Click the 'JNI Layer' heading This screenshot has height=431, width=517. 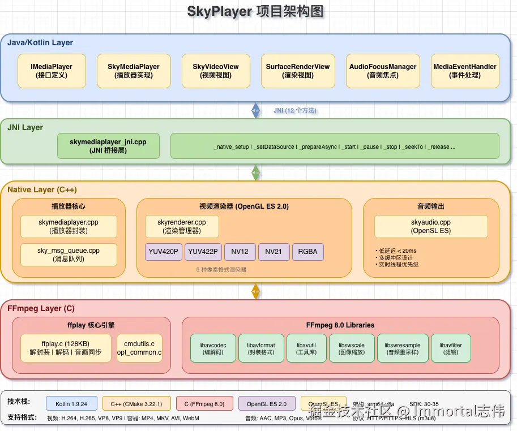pos(25,127)
